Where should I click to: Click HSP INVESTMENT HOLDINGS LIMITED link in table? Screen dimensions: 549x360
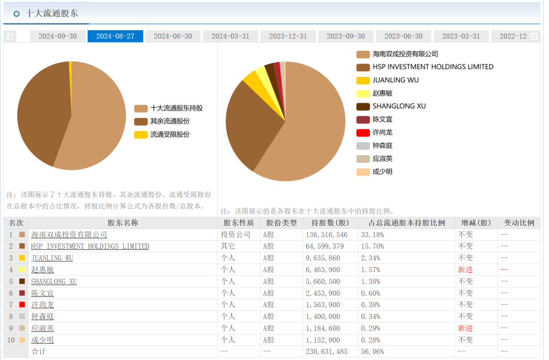pos(90,246)
